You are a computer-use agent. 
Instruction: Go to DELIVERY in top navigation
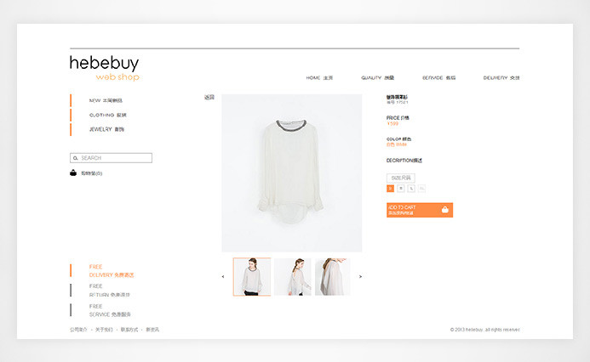tap(501, 77)
